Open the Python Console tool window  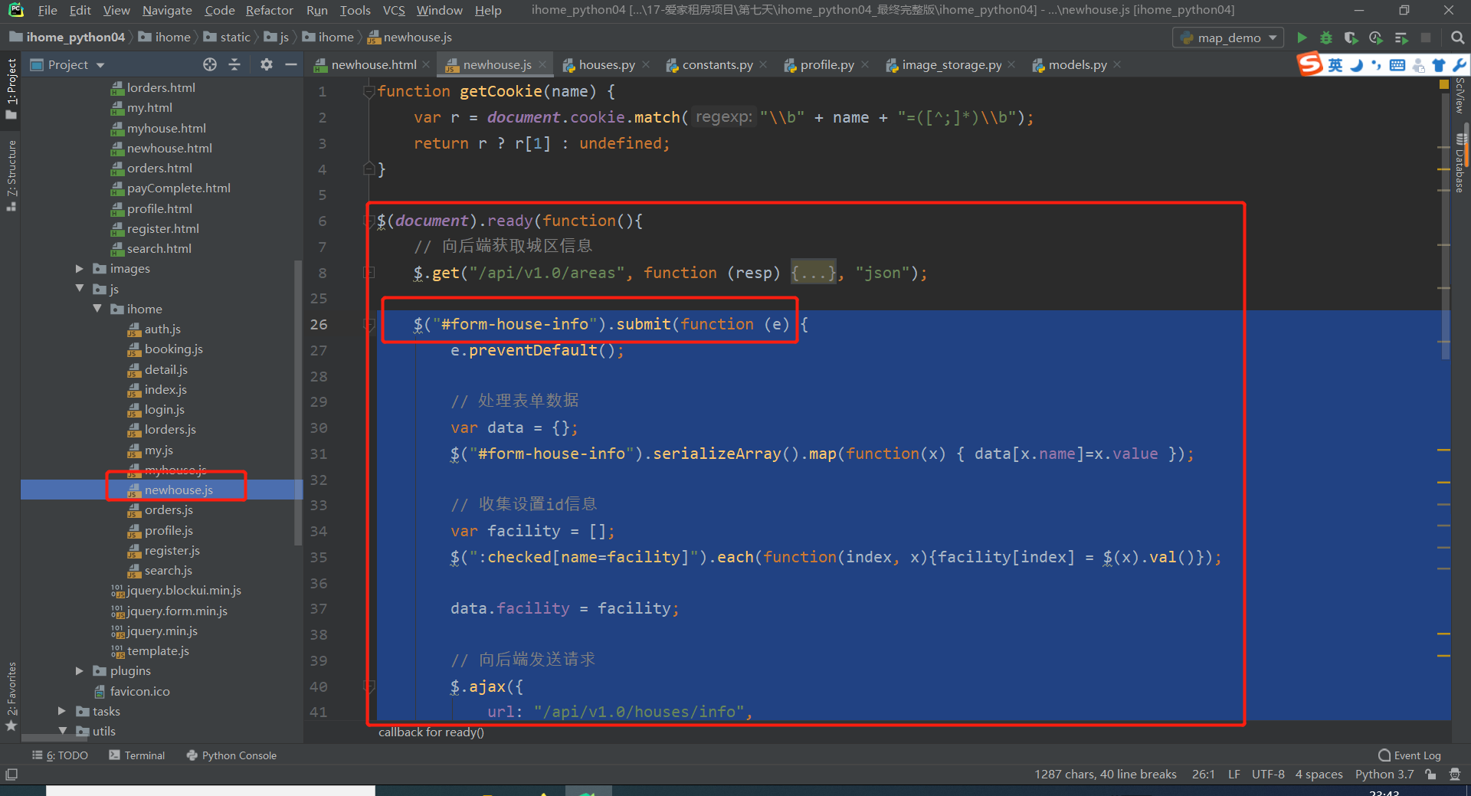point(231,755)
